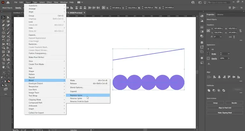The width and height of the screenshot is (245, 131).
Task: Expand the Opacity options arrow
Action: click(229, 58)
